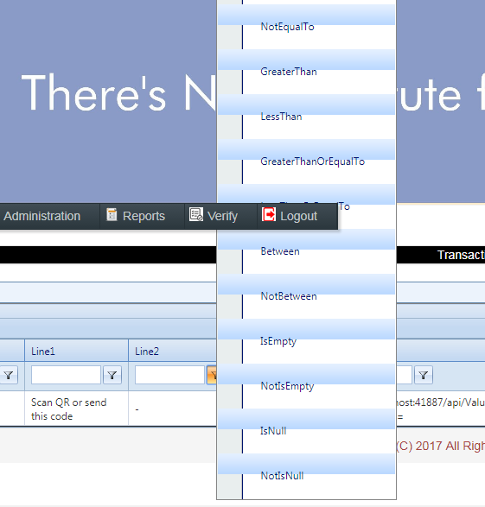The image size is (485, 507).
Task: Click the highlighted Line2 filter funnel
Action: point(212,375)
